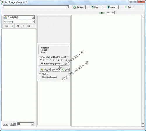The width and height of the screenshot is (146, 131).
Task: Select the 1/8 JPEG scale option
Action: (62, 60)
